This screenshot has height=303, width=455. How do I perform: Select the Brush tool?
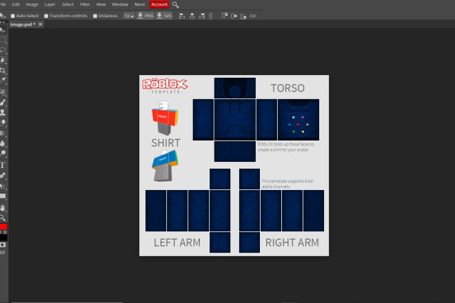[3, 103]
